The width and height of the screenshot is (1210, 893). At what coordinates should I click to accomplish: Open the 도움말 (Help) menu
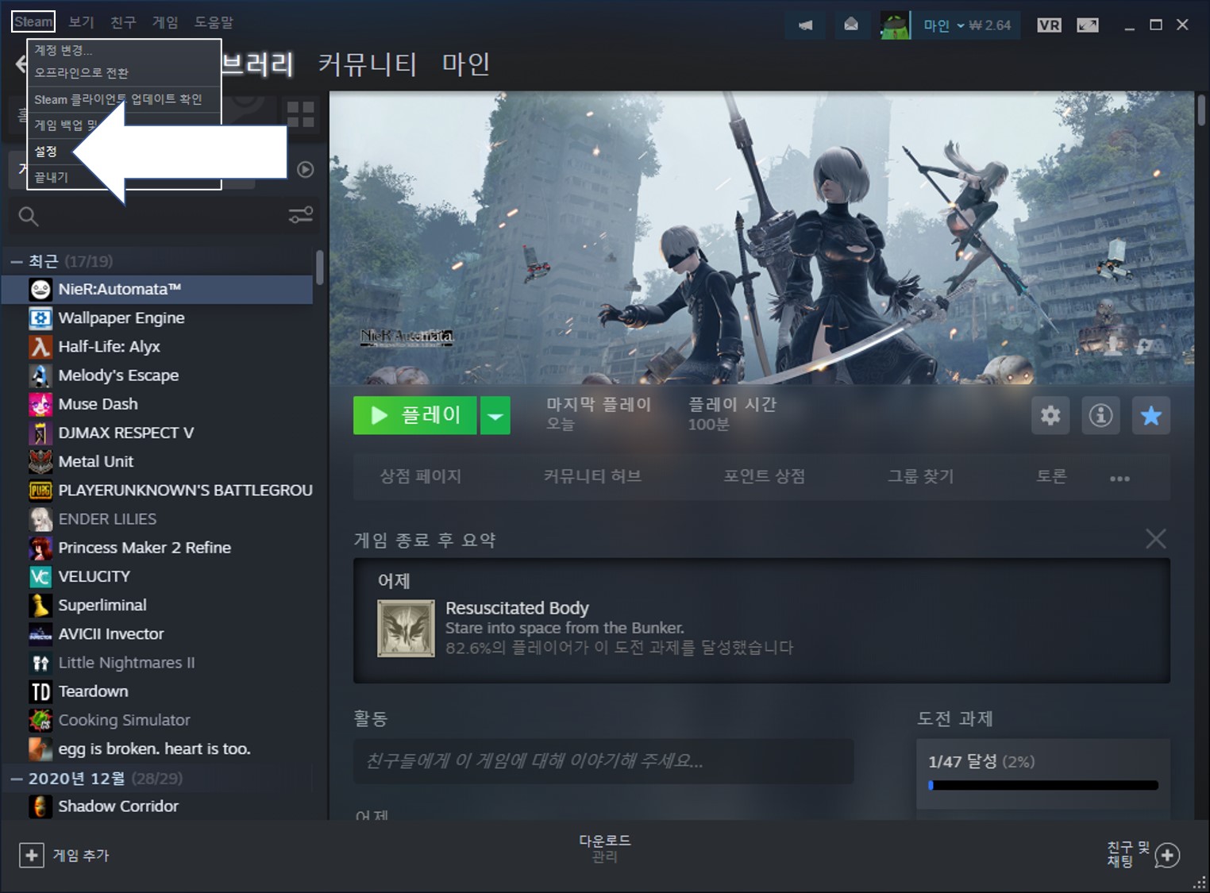[214, 22]
